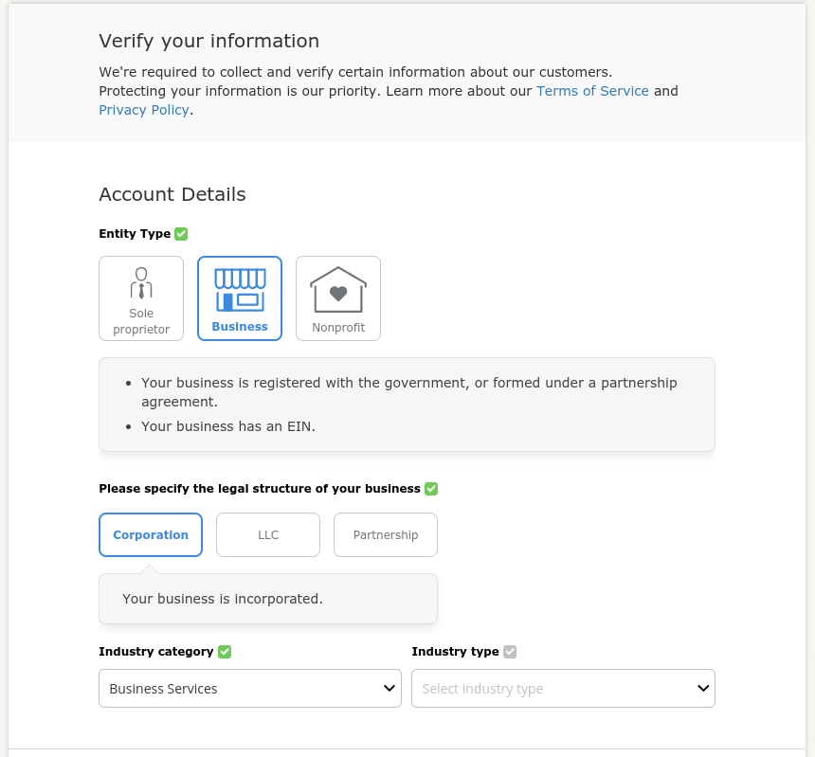The height and width of the screenshot is (757, 815).
Task: Click the business EIN requirements info panel
Action: pos(407,405)
